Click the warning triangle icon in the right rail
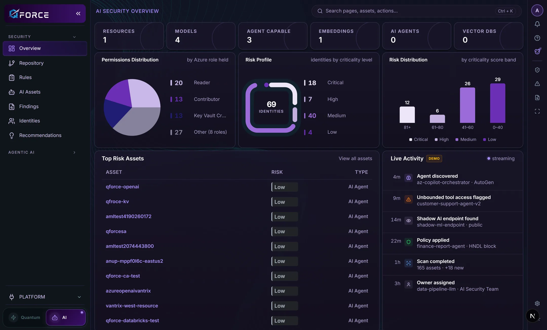Viewport: 547px width, 330px height. [537, 84]
